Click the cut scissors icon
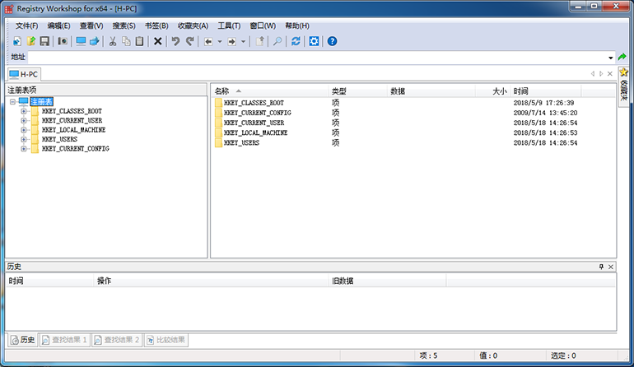The height and width of the screenshot is (367, 634). [113, 41]
